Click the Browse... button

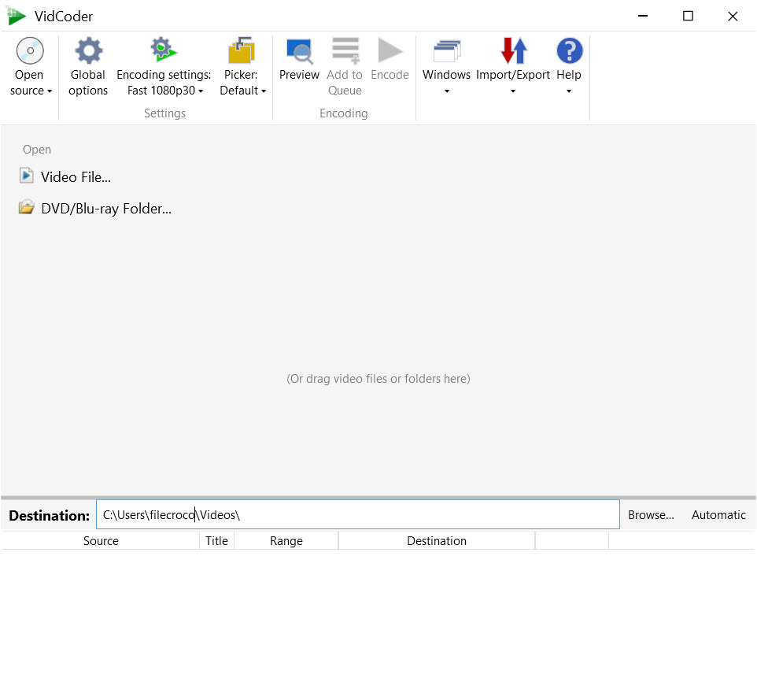(651, 515)
